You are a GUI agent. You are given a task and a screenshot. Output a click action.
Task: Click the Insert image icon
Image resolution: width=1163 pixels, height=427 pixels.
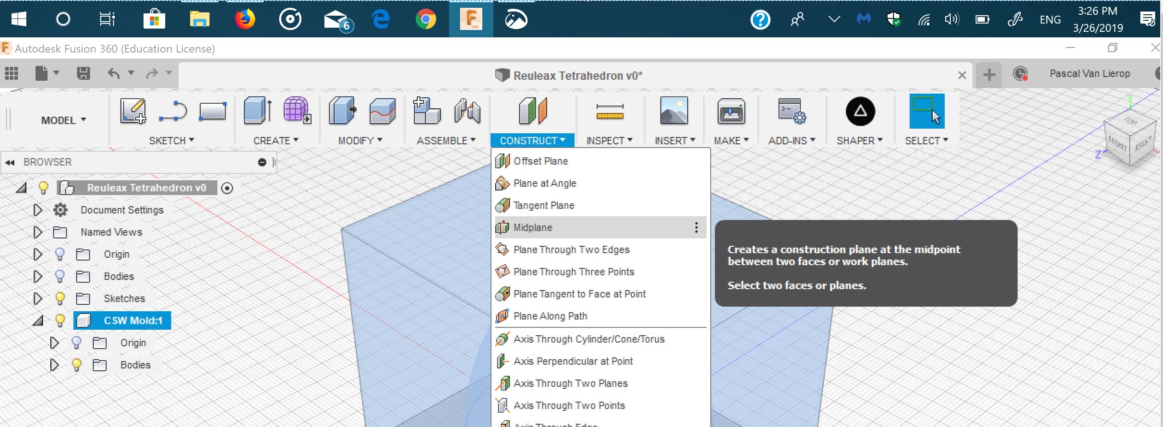point(674,111)
